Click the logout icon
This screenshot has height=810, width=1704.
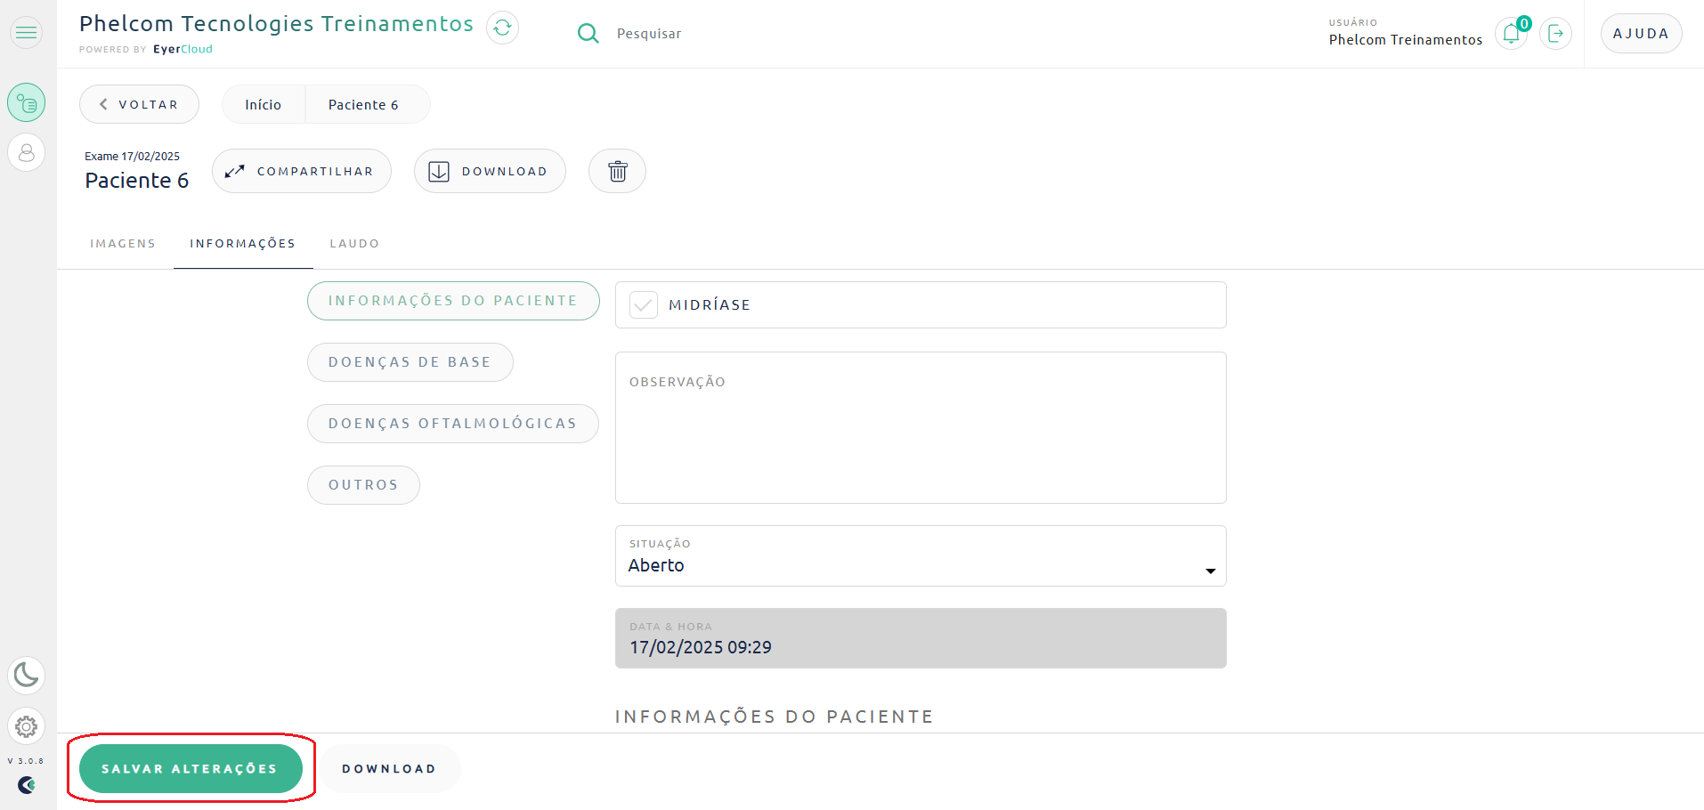click(1555, 34)
